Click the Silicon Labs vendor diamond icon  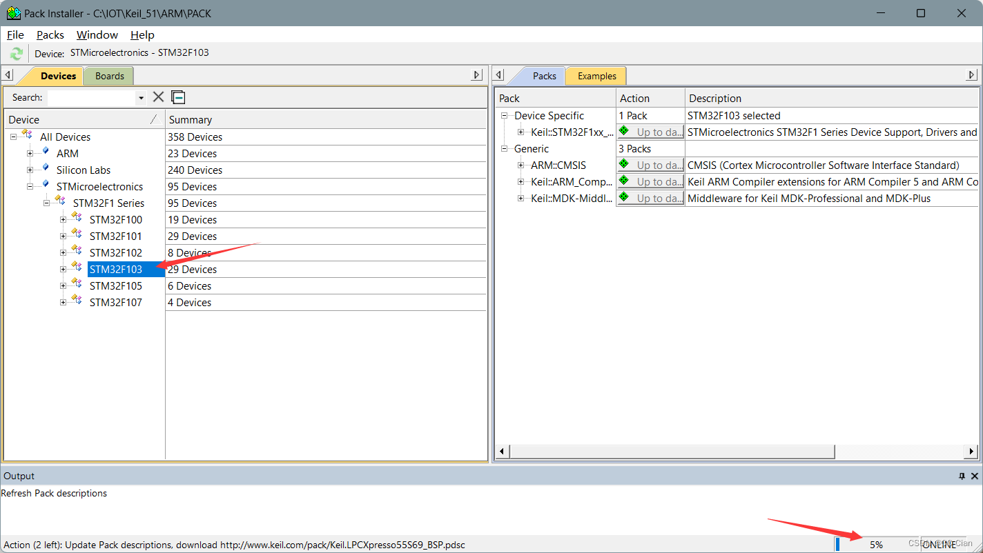(x=45, y=168)
